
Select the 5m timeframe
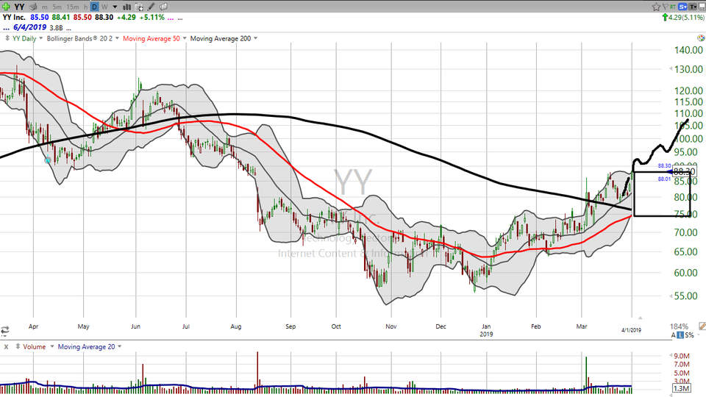[x=57, y=7]
